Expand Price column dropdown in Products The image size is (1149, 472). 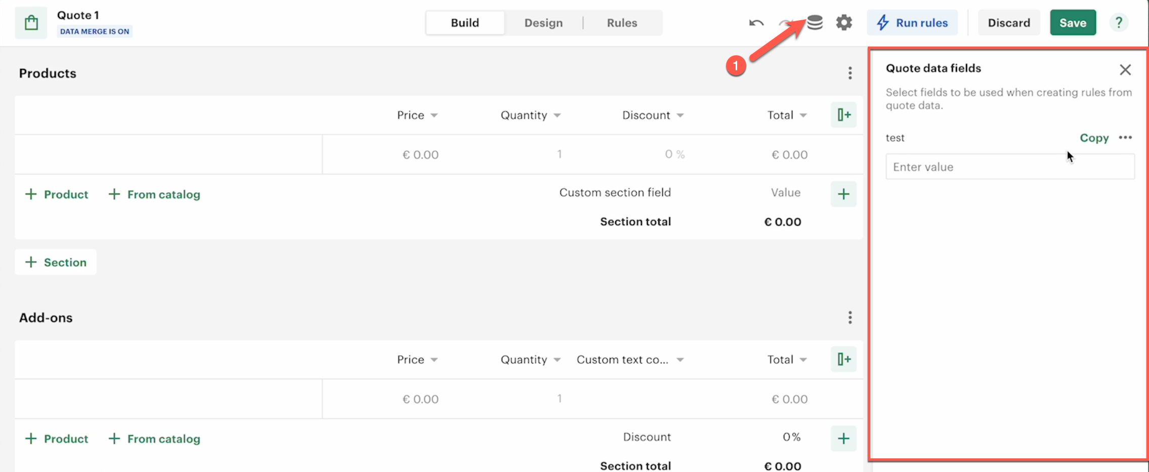click(x=434, y=115)
